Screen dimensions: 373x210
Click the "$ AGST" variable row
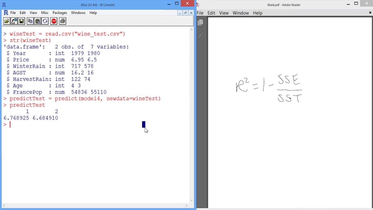50,73
